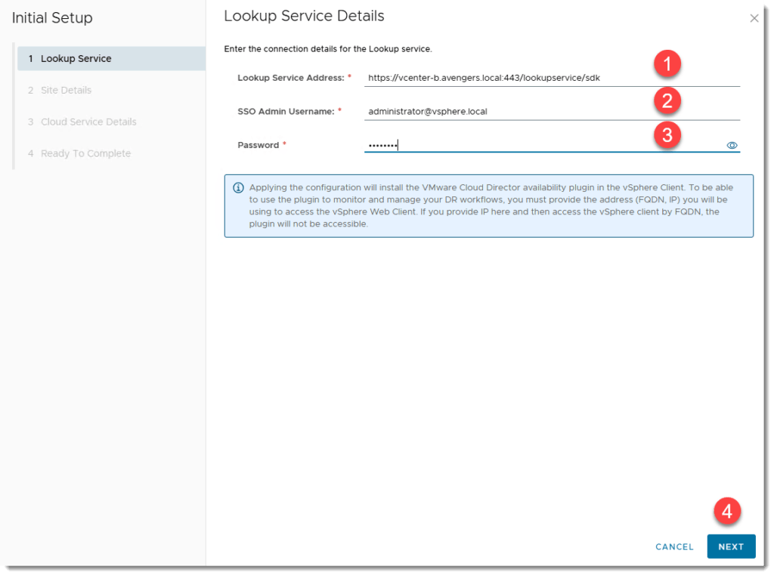Click the Password field label
This screenshot has height=576, width=774.
point(258,145)
